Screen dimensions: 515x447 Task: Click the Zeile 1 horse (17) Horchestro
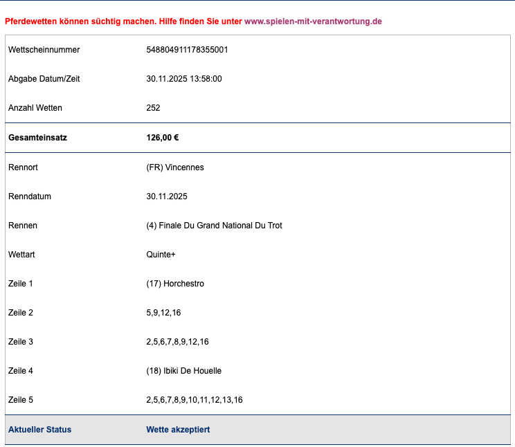coord(175,284)
